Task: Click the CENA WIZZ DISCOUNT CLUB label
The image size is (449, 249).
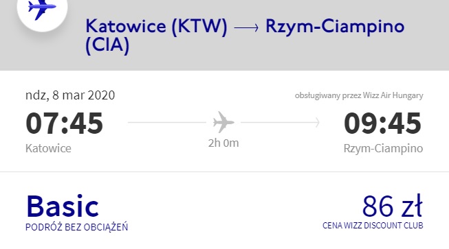Action: [x=373, y=225]
